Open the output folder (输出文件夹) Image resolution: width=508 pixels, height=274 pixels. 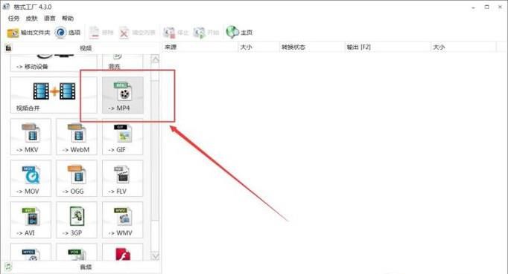point(28,33)
